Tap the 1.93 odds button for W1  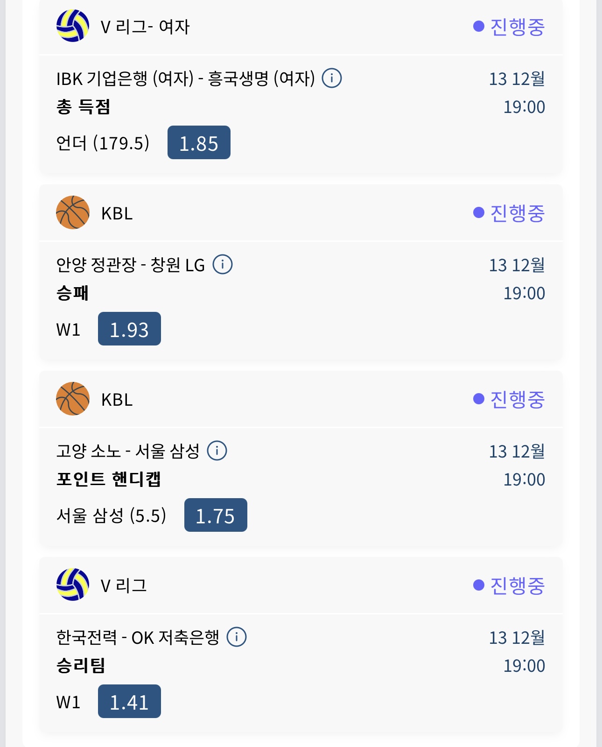coord(129,329)
